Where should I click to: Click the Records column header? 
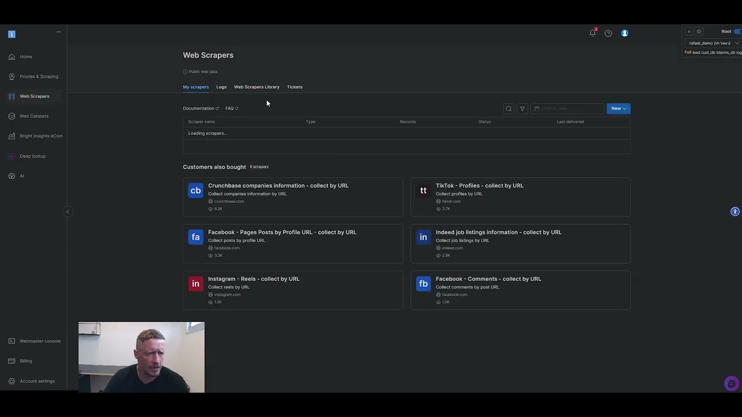click(x=408, y=122)
